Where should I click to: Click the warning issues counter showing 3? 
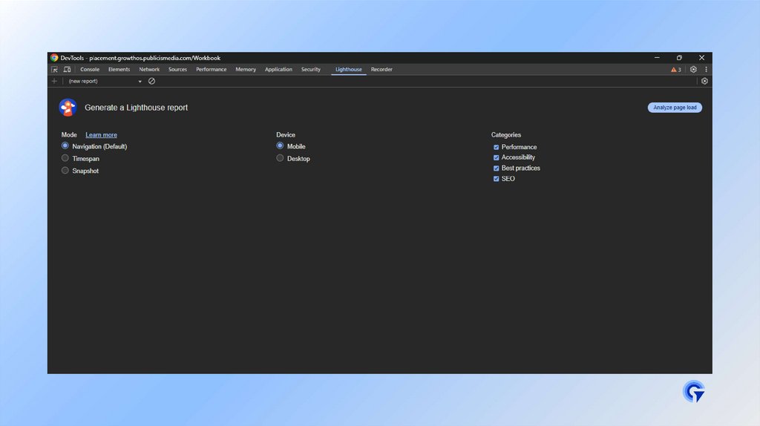tap(675, 69)
